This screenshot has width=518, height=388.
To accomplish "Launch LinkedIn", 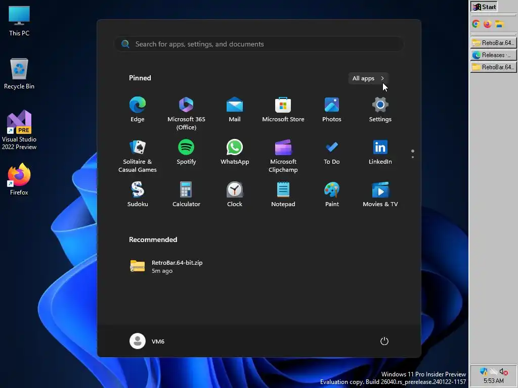I will point(380,152).
